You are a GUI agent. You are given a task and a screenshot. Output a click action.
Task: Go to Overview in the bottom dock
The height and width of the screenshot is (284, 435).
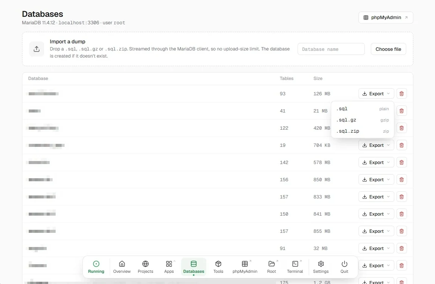coord(122,267)
